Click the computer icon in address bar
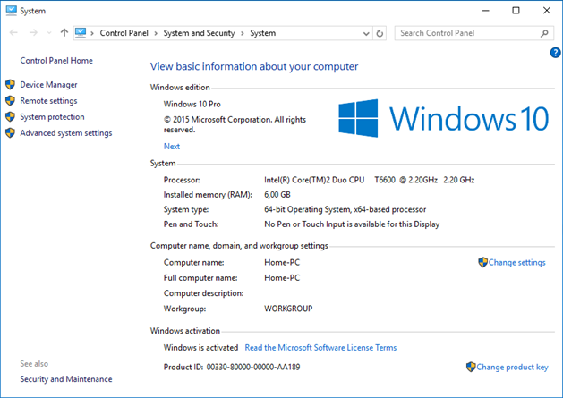Screen dimensions: 563x398 [x=81, y=33]
